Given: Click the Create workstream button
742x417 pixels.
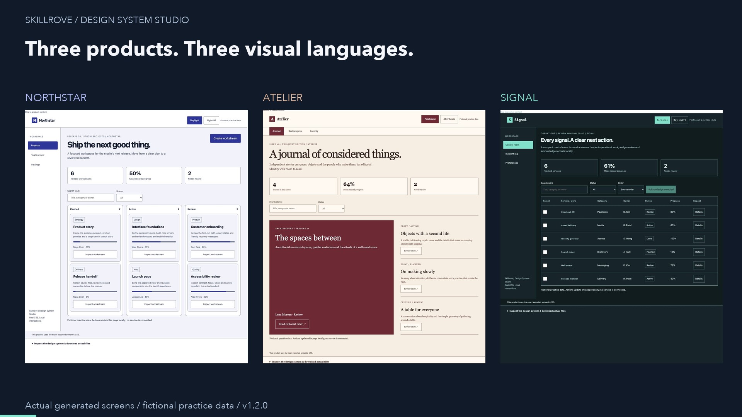Looking at the screenshot, I should (x=225, y=138).
